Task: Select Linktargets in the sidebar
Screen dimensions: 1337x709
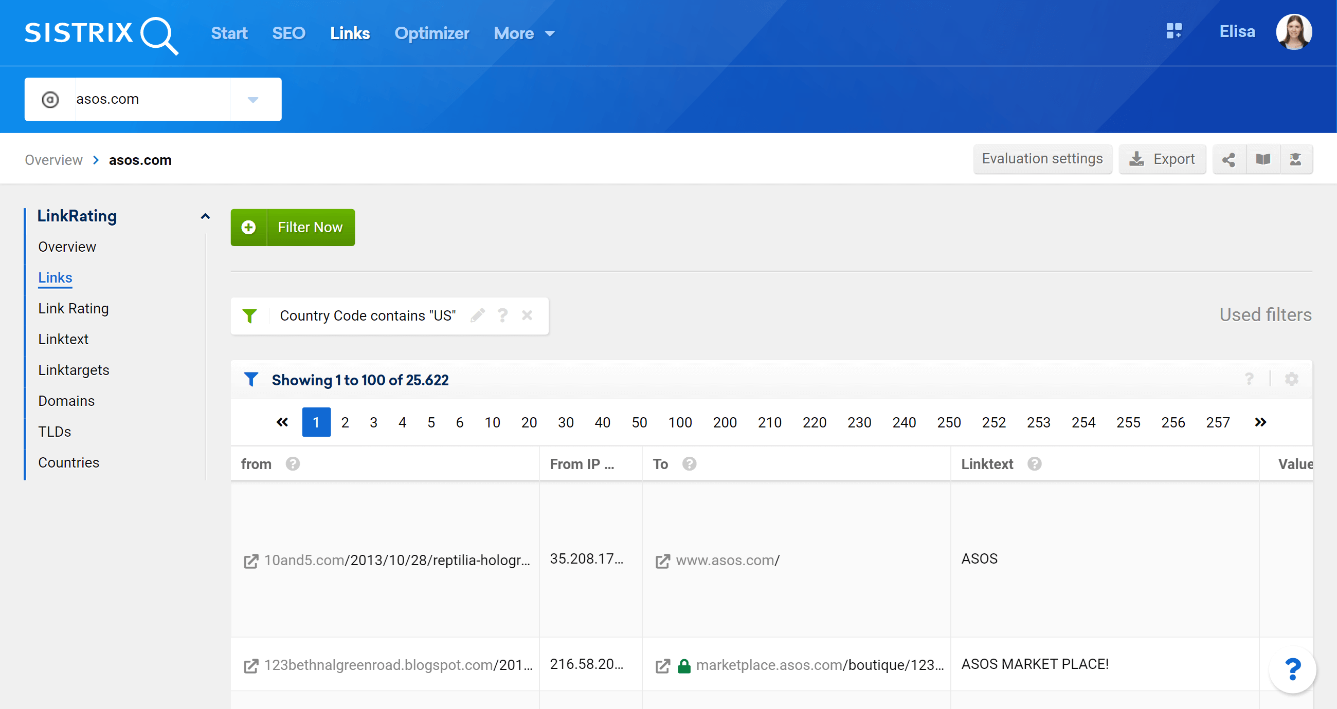Action: tap(74, 370)
